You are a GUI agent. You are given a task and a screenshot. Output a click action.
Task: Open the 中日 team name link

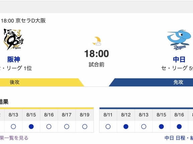(179, 60)
